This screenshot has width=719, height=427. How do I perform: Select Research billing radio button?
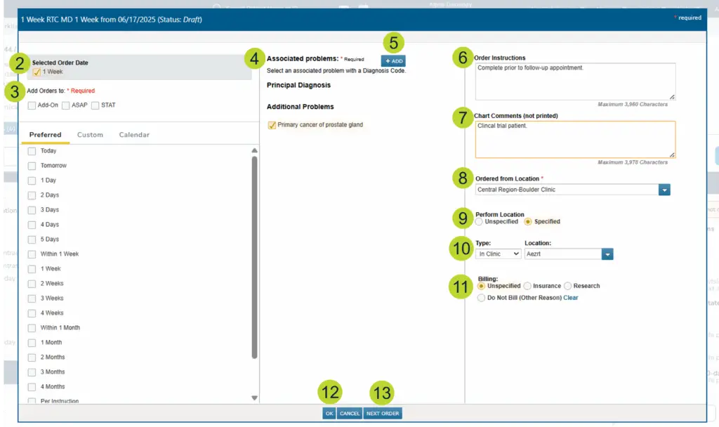coord(568,286)
